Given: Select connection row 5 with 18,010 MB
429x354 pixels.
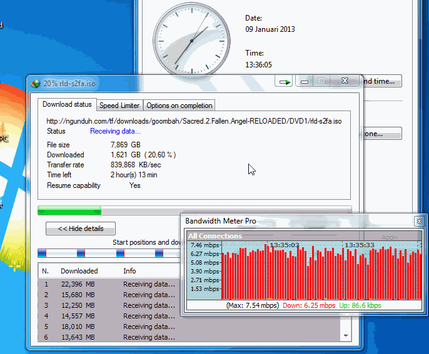Looking at the screenshot, I should 189,327.
